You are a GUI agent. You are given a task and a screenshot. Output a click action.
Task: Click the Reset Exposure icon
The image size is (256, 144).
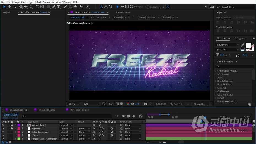pyautogui.click(x=132, y=104)
